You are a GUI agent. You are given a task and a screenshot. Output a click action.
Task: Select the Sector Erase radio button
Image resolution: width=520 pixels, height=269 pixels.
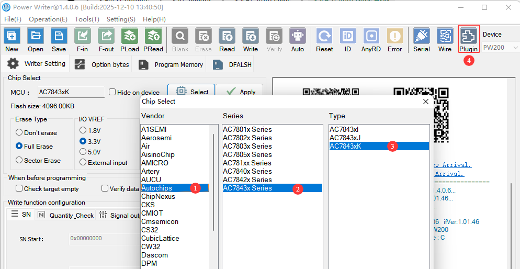click(19, 160)
